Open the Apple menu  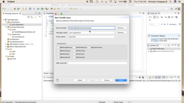point(3,2)
